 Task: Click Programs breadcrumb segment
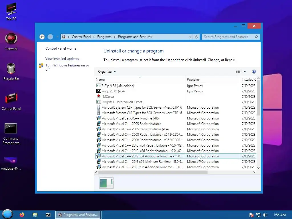104,37
